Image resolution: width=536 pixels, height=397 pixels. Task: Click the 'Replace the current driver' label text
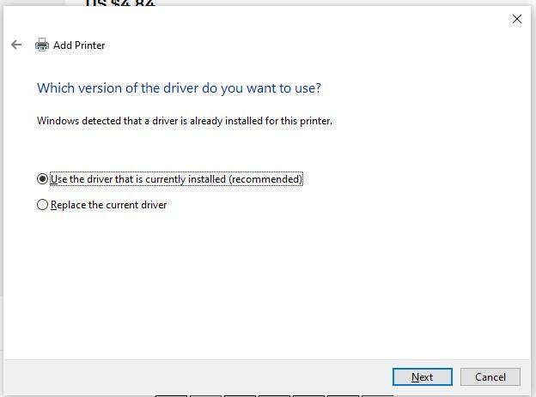(x=109, y=205)
